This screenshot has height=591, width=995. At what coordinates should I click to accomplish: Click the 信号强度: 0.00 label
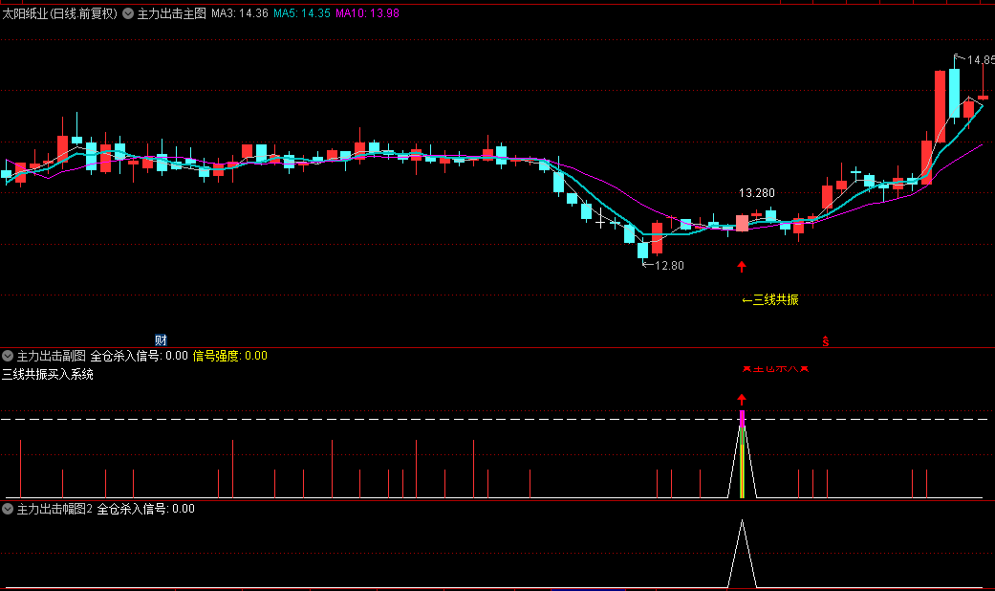coord(229,356)
